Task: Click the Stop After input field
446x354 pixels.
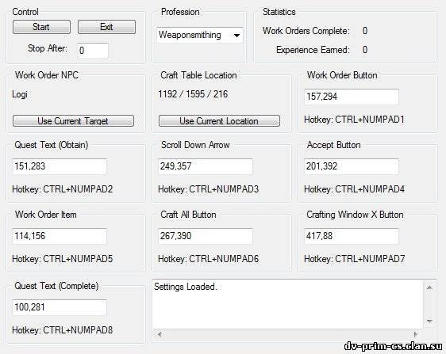Action: click(93, 51)
